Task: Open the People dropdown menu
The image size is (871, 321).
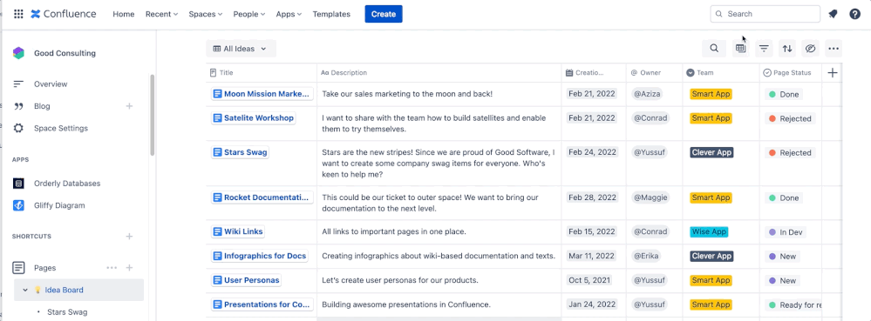Action: [x=248, y=14]
